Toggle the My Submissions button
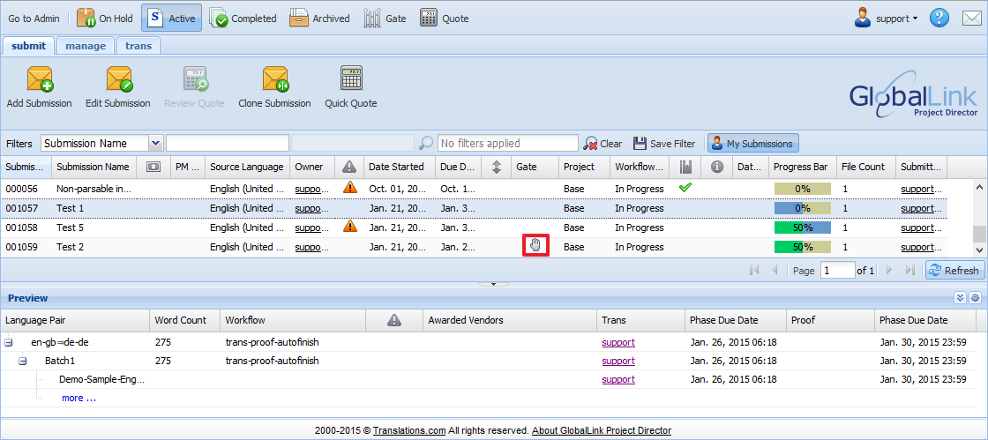This screenshot has height=440, width=988. (753, 144)
